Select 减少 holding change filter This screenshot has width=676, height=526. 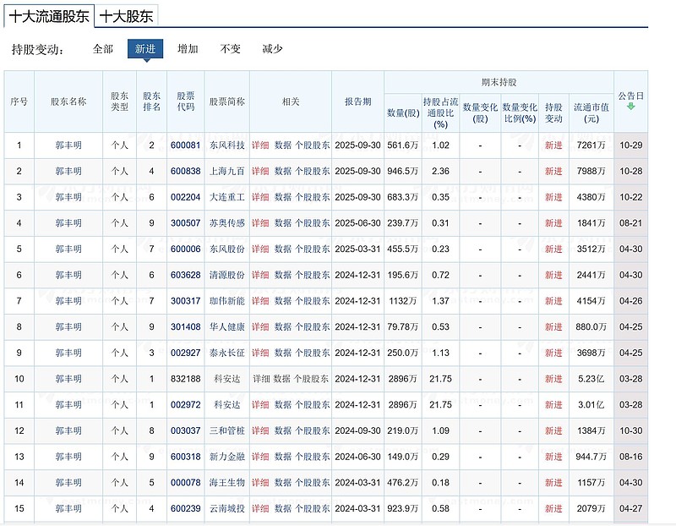point(272,49)
